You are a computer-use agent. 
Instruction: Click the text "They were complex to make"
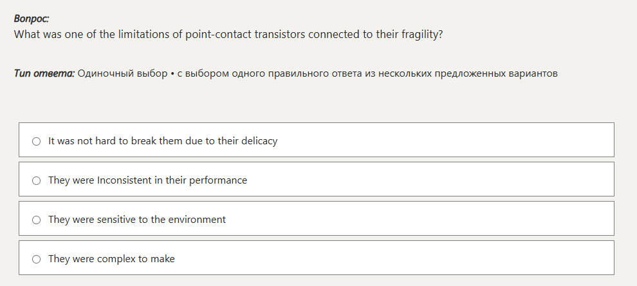pos(111,259)
